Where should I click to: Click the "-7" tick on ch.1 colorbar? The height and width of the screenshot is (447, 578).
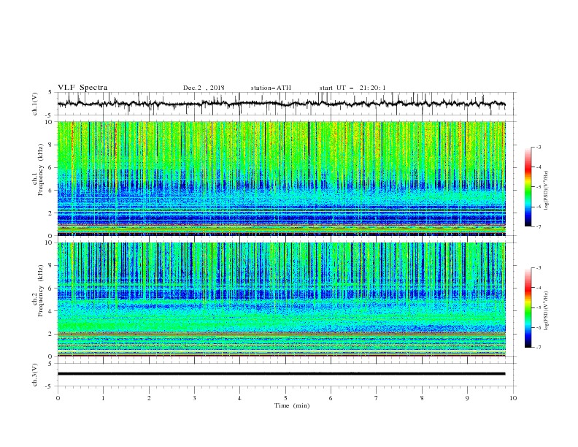(x=538, y=226)
